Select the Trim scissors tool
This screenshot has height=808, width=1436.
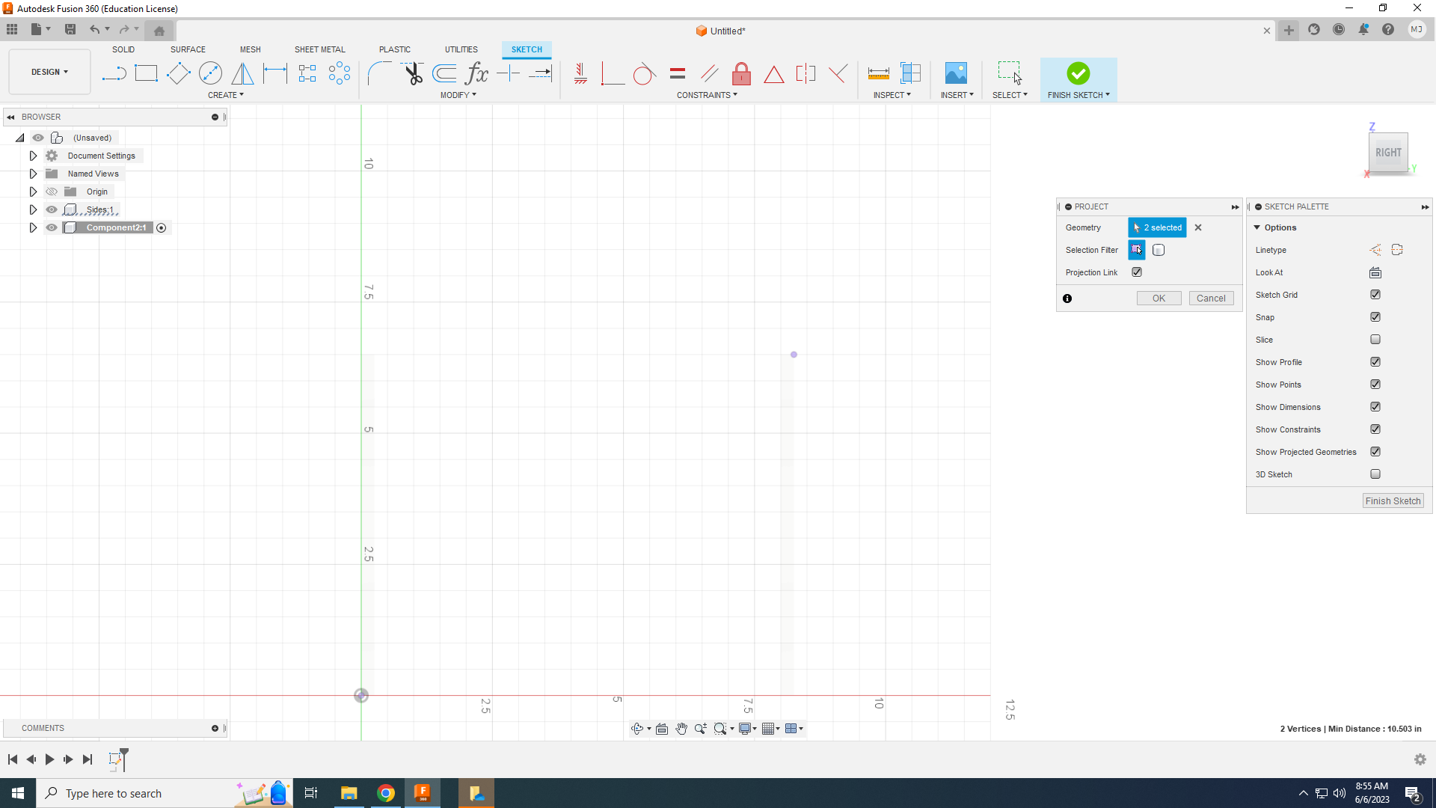pyautogui.click(x=413, y=73)
